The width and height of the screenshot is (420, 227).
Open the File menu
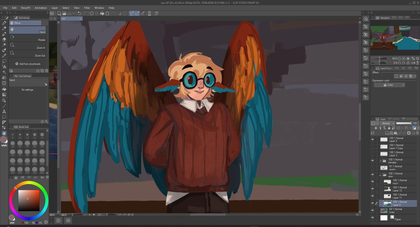(5, 8)
